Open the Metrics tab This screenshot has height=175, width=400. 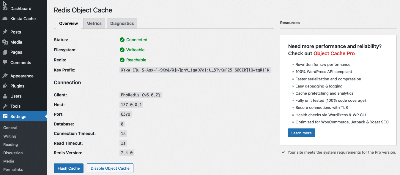pos(94,23)
